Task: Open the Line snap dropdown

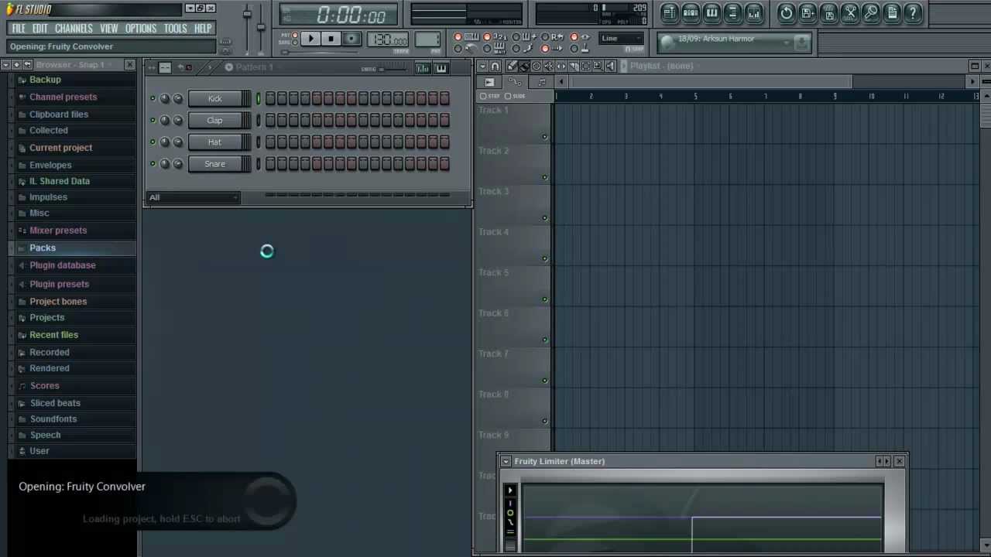Action: pyautogui.click(x=621, y=38)
